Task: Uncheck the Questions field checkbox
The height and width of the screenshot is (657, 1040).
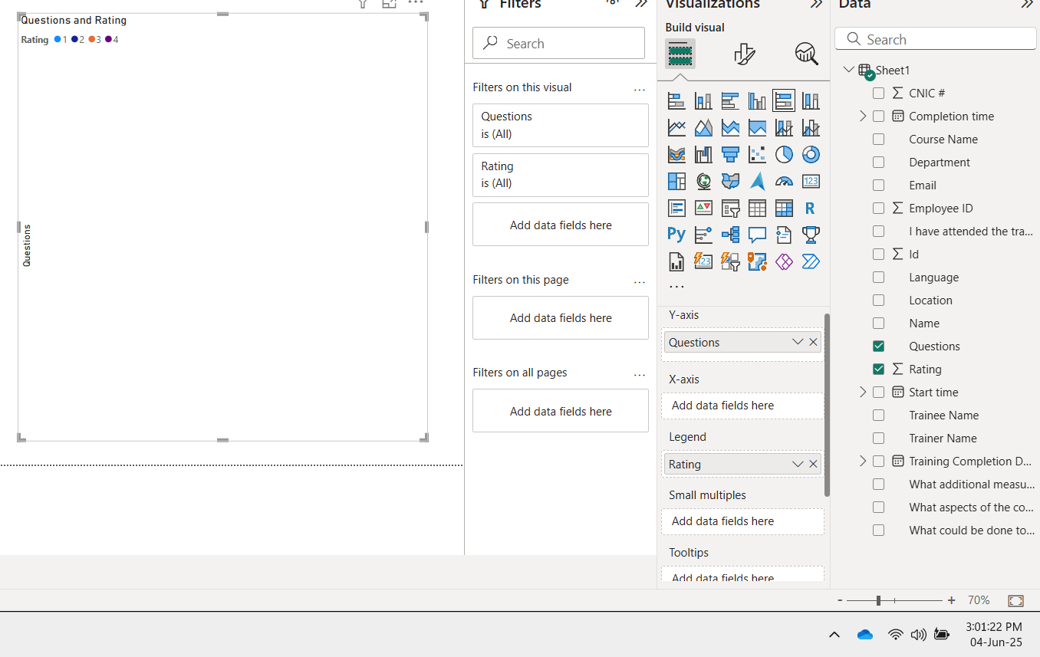Action: 879,347
